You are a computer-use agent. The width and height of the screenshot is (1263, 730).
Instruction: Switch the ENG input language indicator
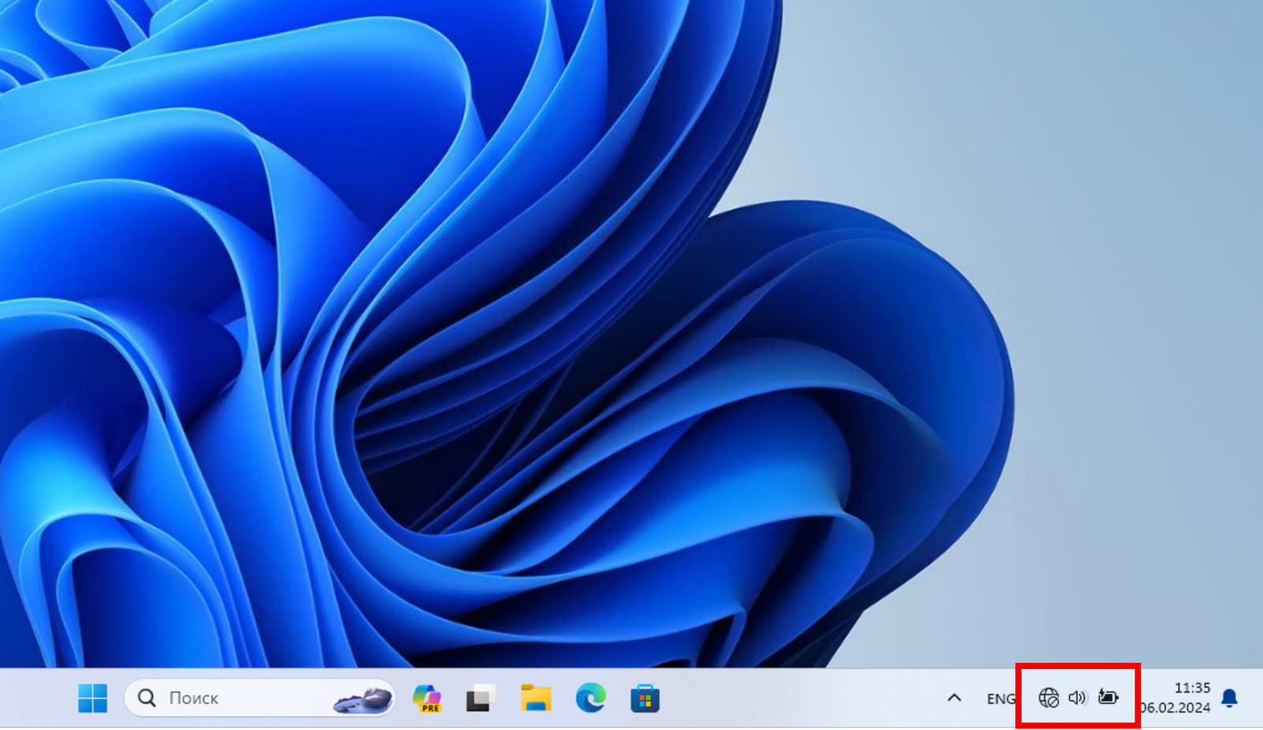tap(1001, 698)
